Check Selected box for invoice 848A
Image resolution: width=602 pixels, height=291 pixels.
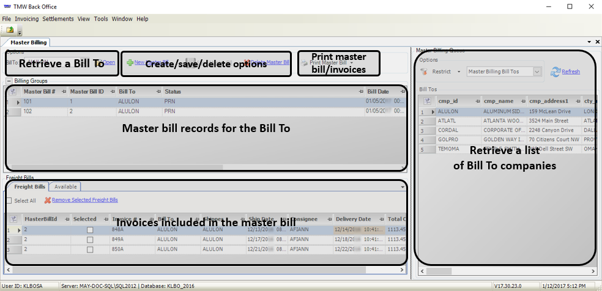90,230
